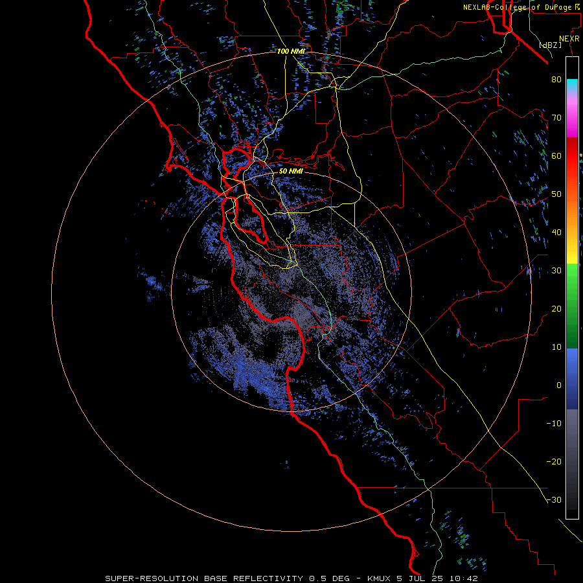Click the -30 value on the dBZ scale
This screenshot has width=583, height=583.
tap(554, 499)
